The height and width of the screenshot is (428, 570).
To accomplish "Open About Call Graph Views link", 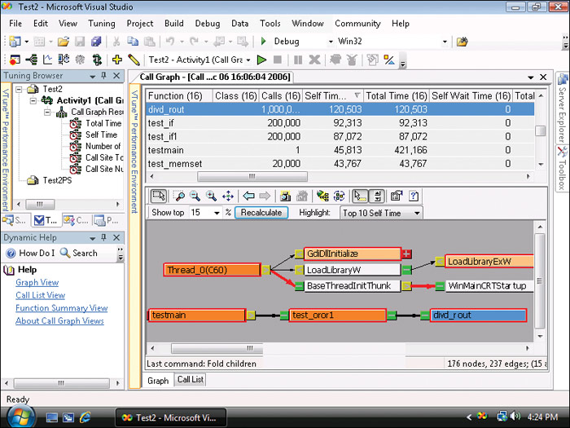I will pos(59,320).
